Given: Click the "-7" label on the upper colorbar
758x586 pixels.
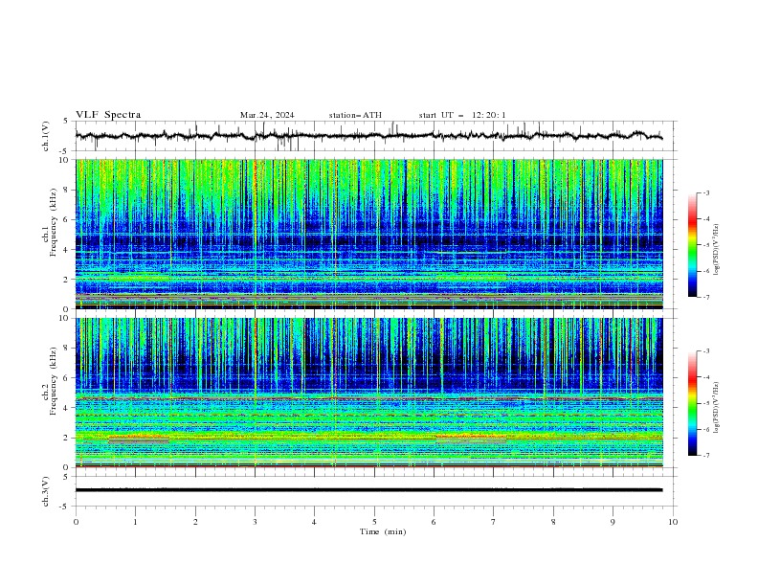Looking at the screenshot, I should [706, 297].
